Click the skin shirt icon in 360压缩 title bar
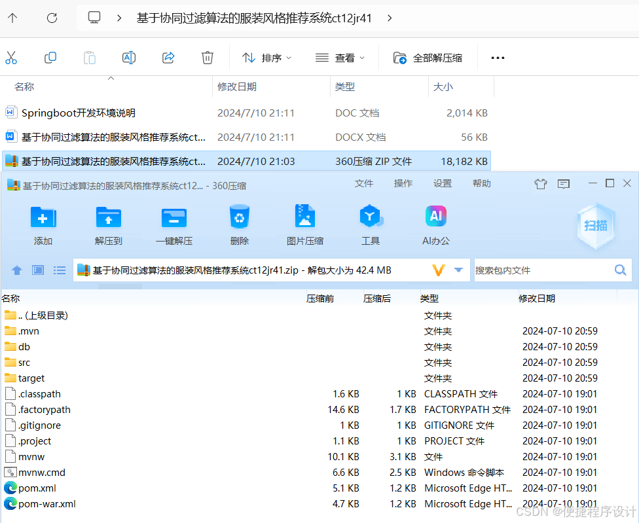639x523 pixels. coord(541,184)
